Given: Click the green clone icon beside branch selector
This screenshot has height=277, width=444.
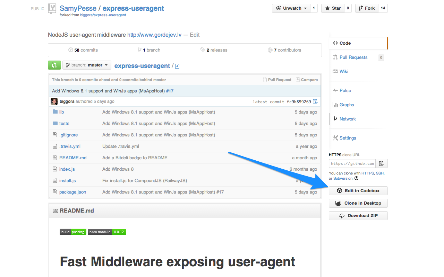Looking at the screenshot, I should (54, 65).
